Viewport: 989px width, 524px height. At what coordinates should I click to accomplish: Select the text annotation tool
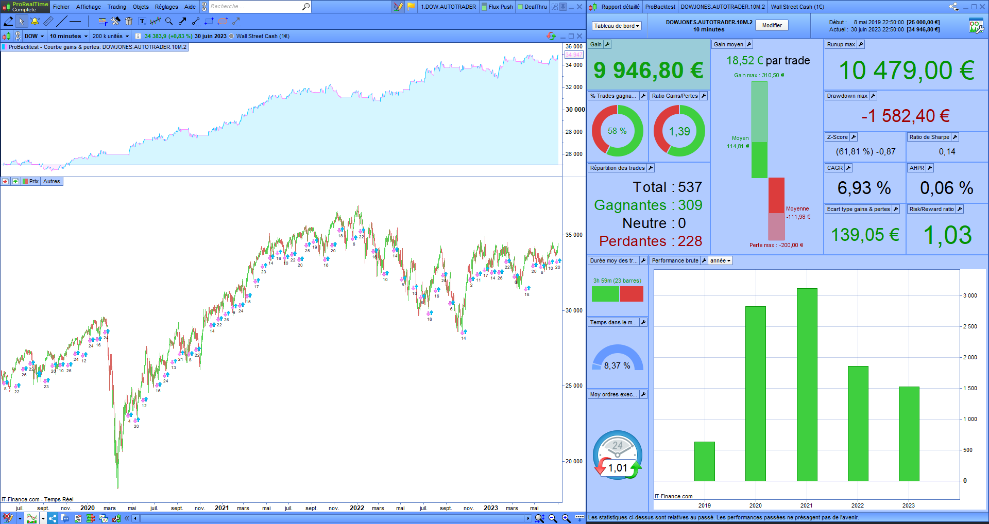point(142,21)
